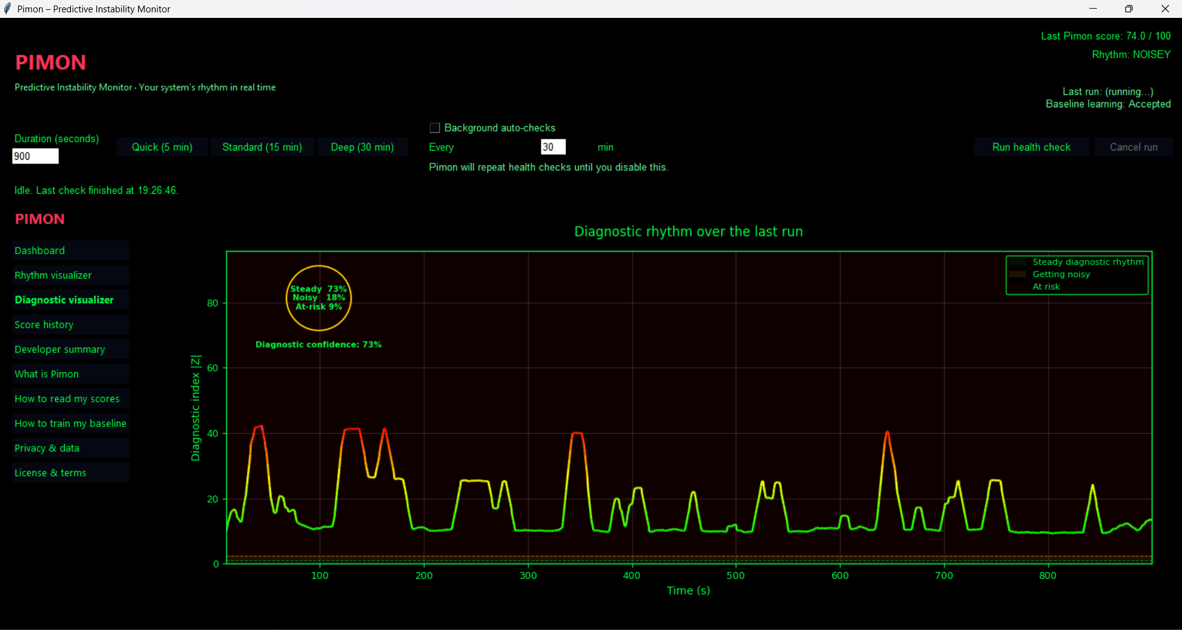1182x630 pixels.
Task: Go to Developer summary
Action: [71, 349]
